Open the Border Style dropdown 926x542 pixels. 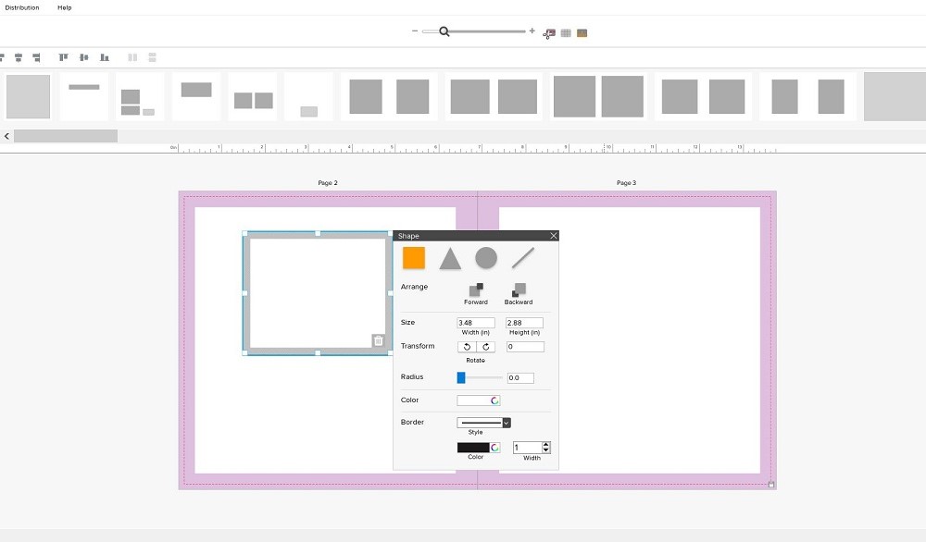click(x=507, y=423)
